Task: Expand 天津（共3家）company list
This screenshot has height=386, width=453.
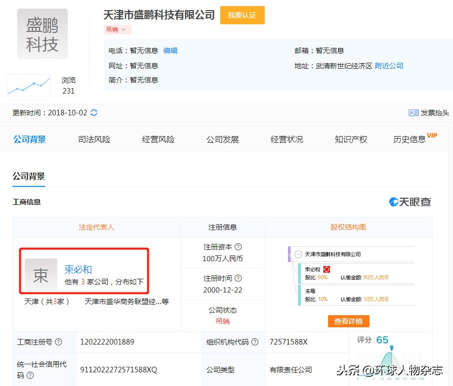Action: 46,301
